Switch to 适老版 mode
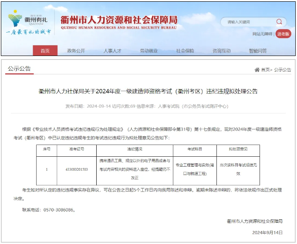This screenshot has width=297, height=244. click(x=283, y=34)
